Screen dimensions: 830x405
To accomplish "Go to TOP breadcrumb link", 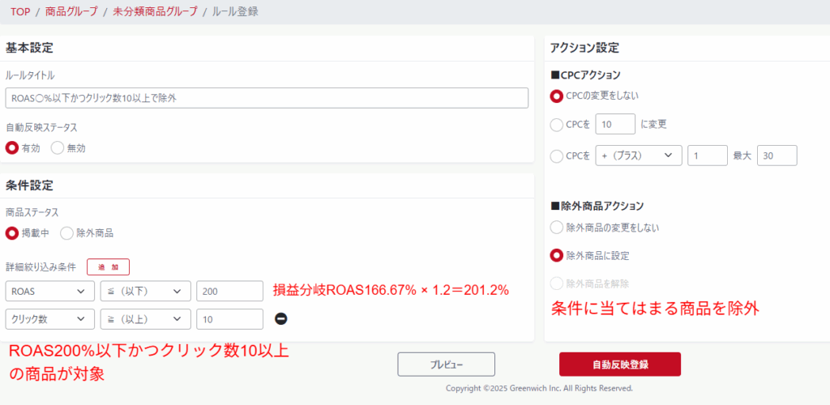I will tap(20, 12).
